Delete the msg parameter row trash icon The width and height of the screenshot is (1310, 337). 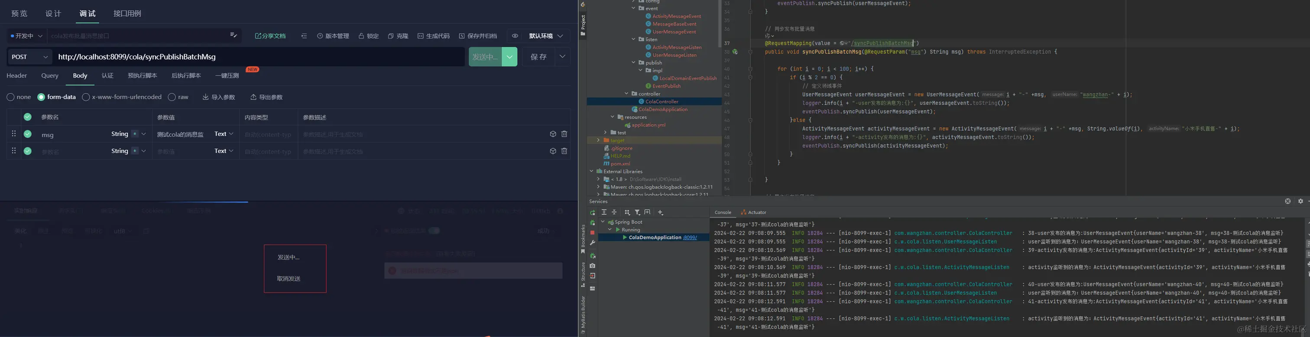[564, 134]
